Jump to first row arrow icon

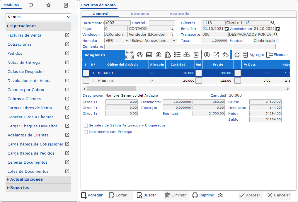[x=127, y=57]
